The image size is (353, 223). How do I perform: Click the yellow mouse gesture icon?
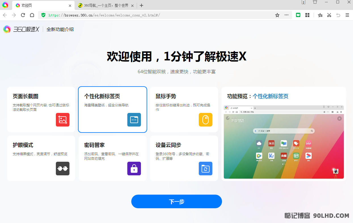[x=206, y=120]
